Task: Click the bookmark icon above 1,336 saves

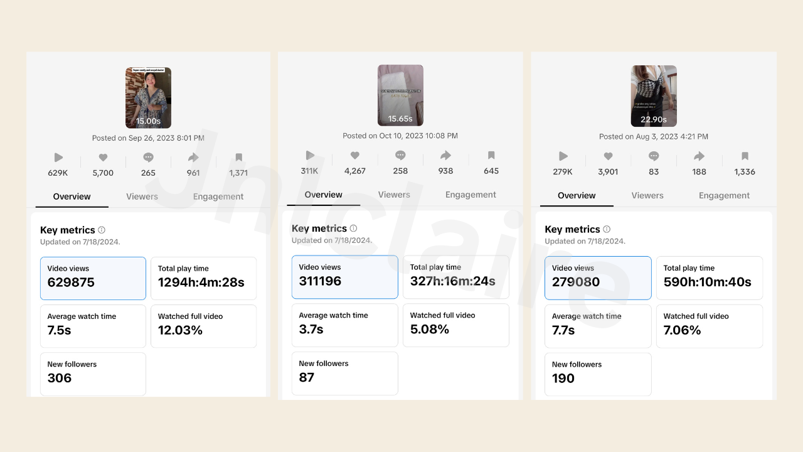Action: (745, 156)
